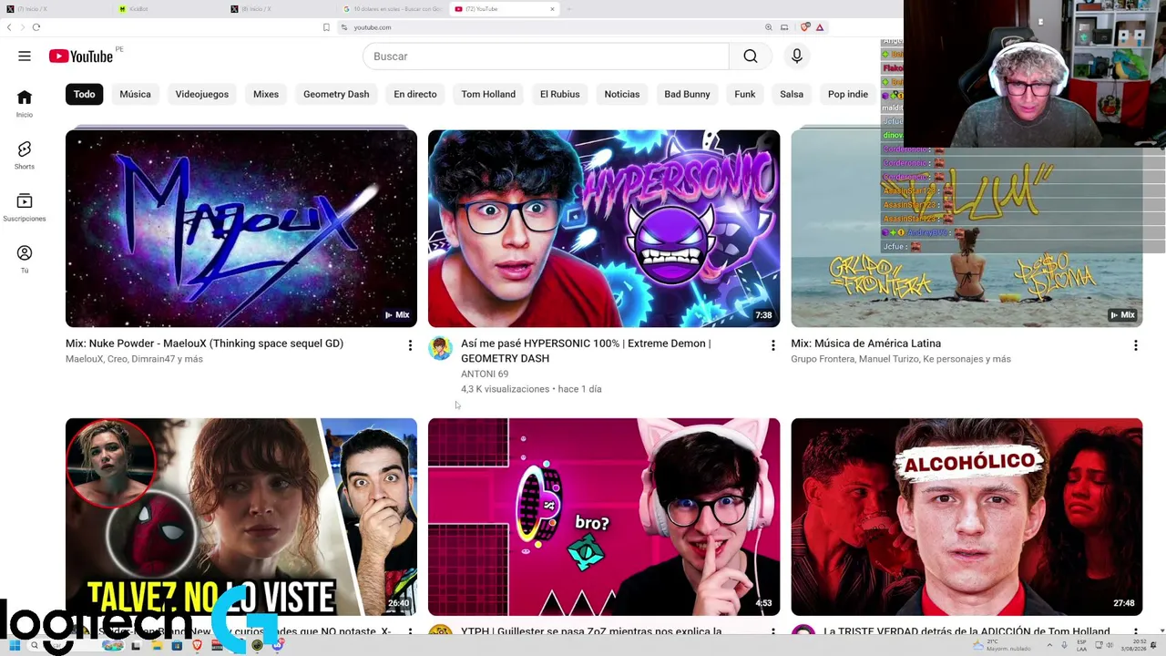
Task: Play the pink 'bro?' Geometry Dash thumbnail
Action: pyautogui.click(x=604, y=517)
